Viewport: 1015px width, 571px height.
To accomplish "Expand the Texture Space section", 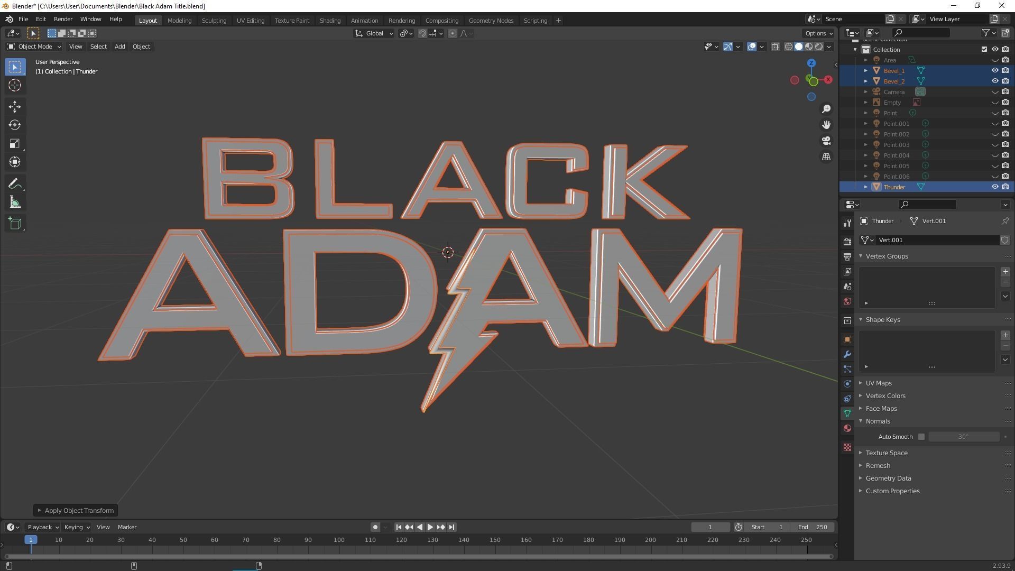I will tap(887, 453).
